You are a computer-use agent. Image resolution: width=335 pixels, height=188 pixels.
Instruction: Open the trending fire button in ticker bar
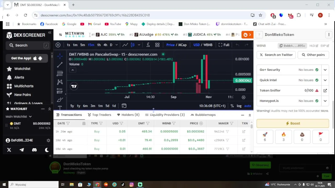(247, 35)
